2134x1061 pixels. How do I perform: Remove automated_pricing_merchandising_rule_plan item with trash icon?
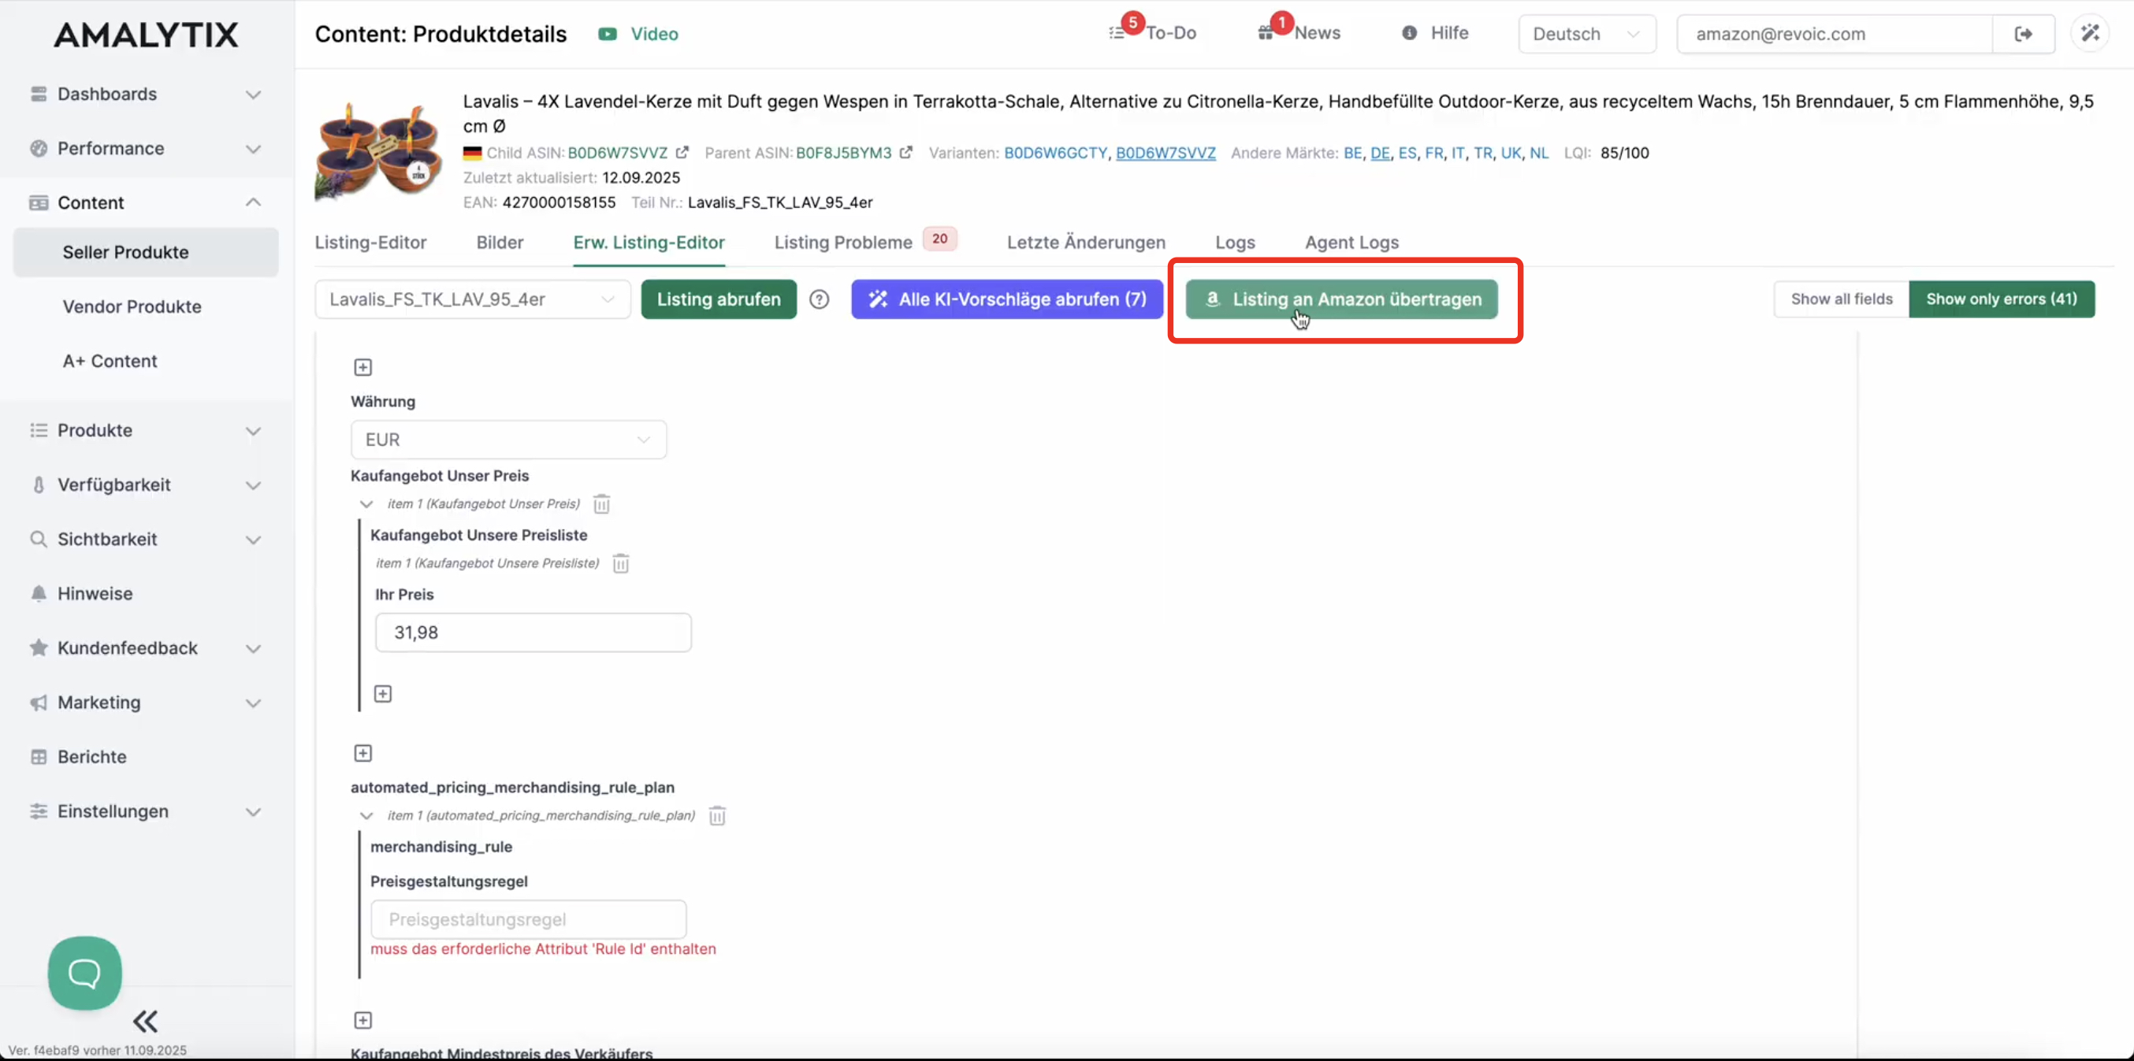tap(717, 816)
